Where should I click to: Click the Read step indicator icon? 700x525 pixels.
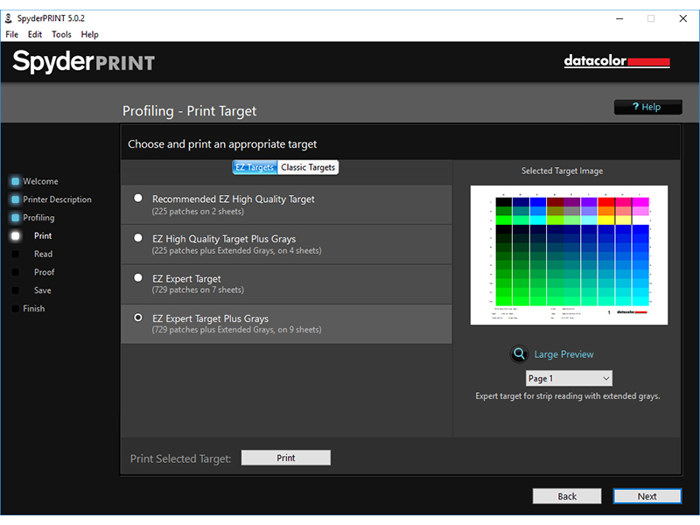click(x=16, y=255)
